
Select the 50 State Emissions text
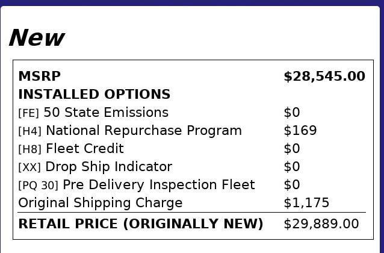106,113
